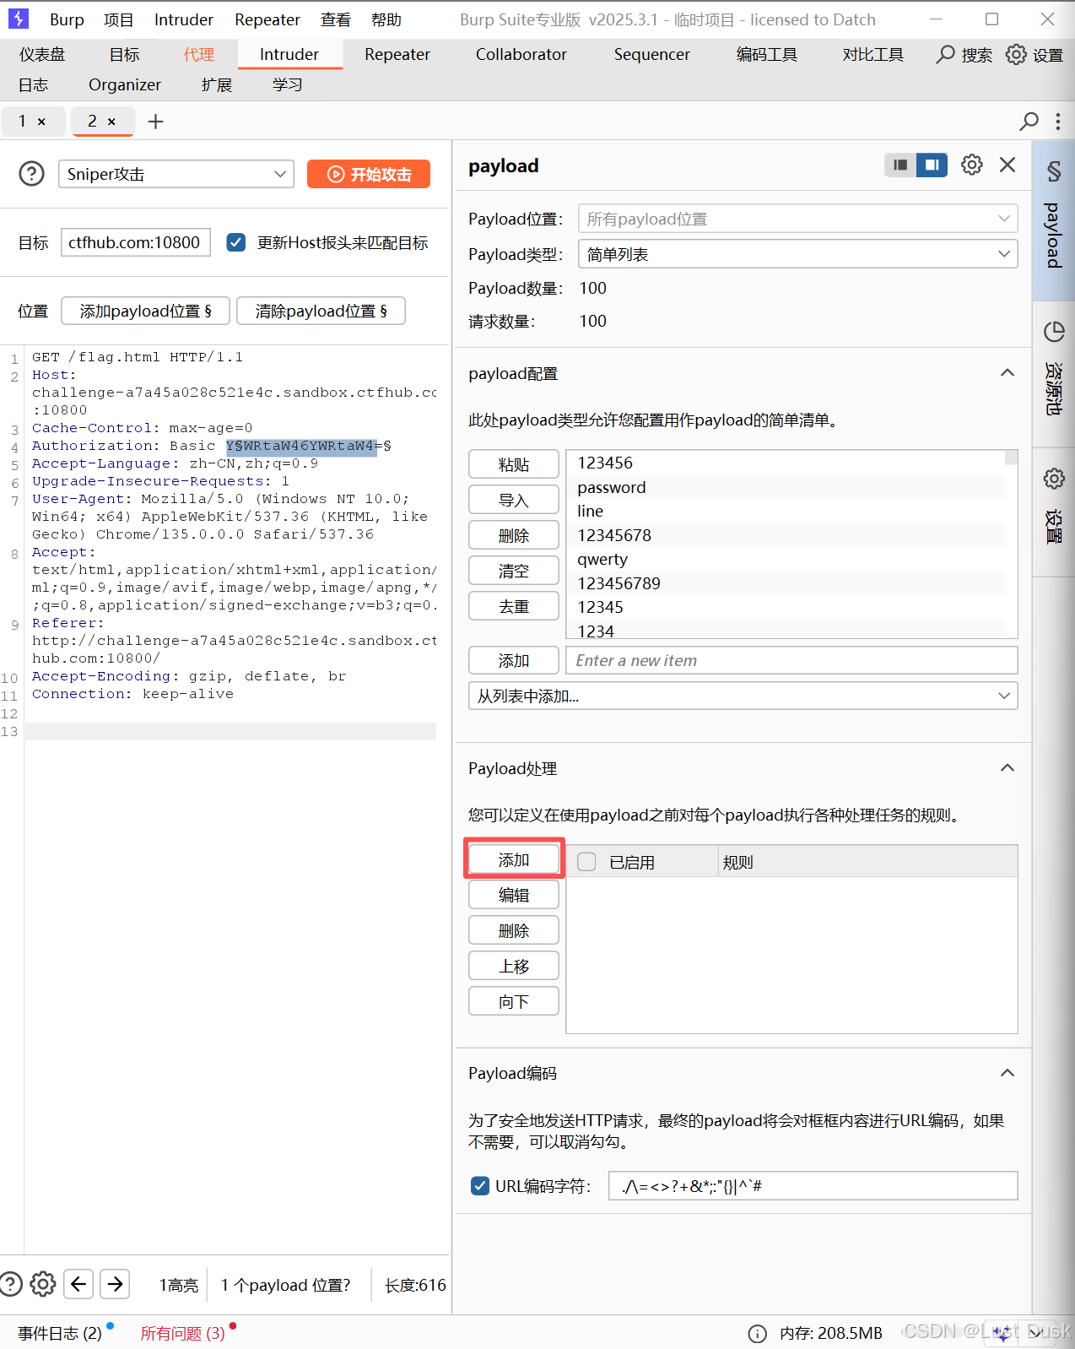This screenshot has height=1349, width=1075.
Task: Click 向下 move rule down button
Action: pos(514,1001)
